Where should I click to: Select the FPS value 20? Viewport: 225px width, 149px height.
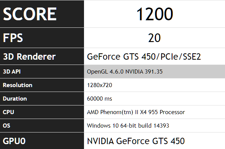[154, 38]
